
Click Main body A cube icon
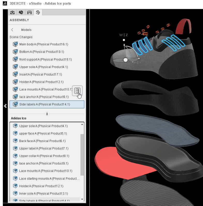pyautogui.click(x=15, y=44)
